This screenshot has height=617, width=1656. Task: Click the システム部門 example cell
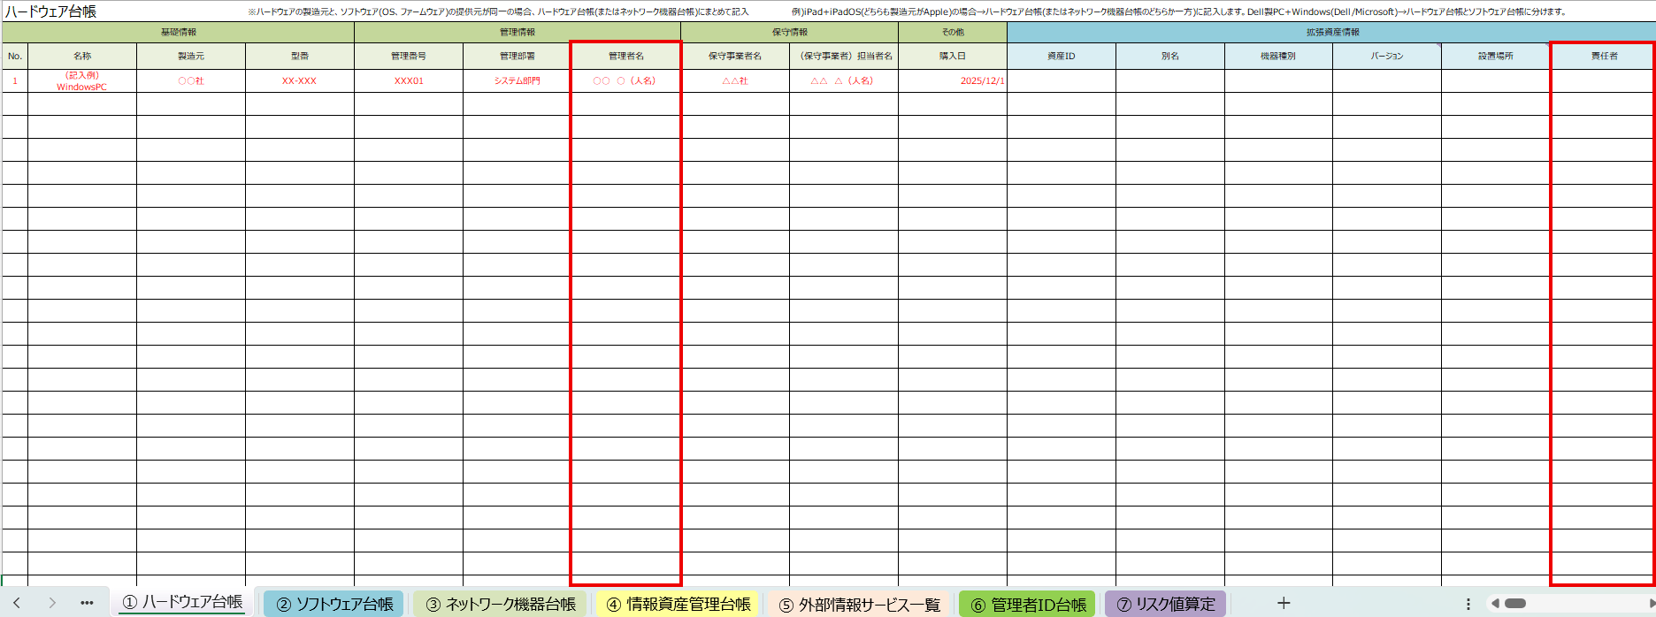click(x=517, y=80)
